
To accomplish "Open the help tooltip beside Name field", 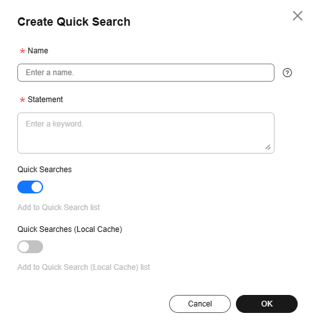I will click(x=287, y=73).
